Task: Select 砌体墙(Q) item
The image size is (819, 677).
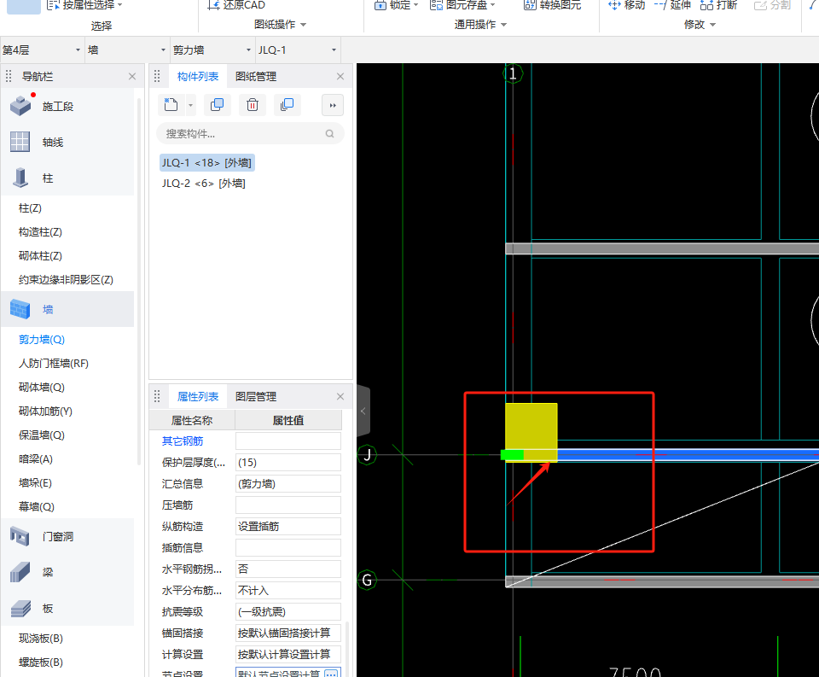Action: pos(42,388)
